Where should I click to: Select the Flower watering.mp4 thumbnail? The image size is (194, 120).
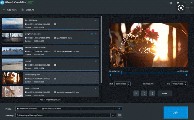[12, 78]
